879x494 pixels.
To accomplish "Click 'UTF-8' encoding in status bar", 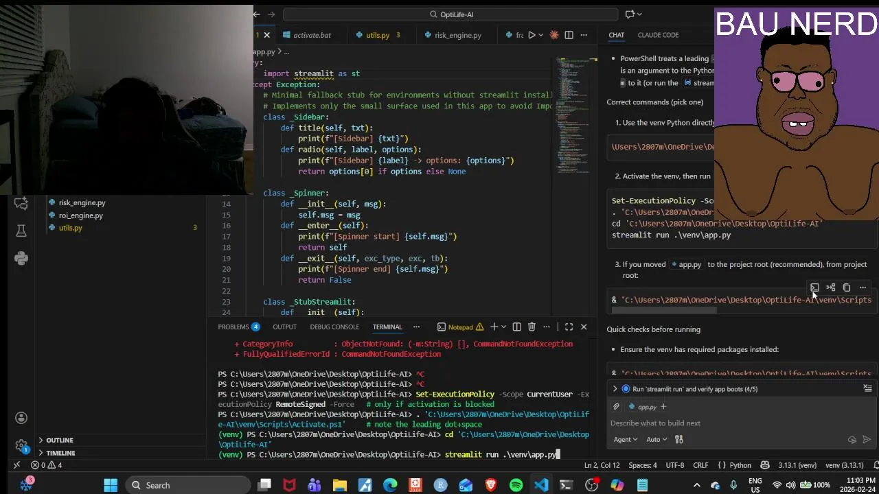I will (674, 465).
